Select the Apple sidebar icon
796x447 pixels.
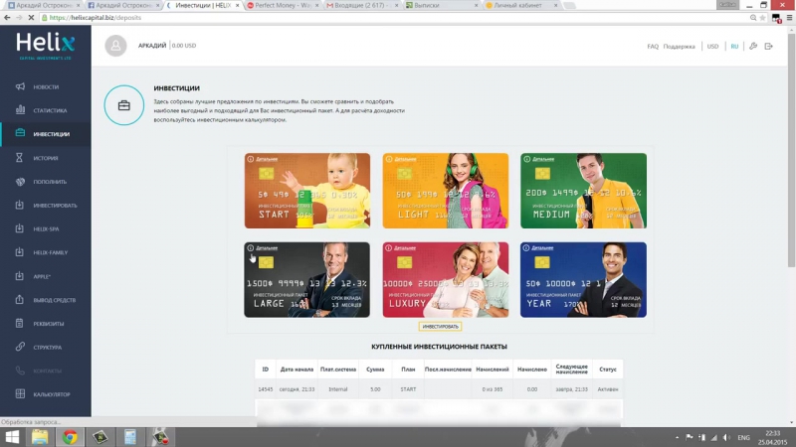pyautogui.click(x=19, y=276)
